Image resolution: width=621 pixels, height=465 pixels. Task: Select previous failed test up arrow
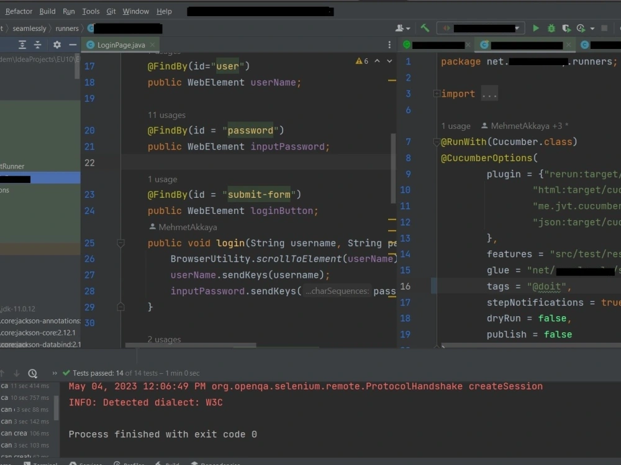pyautogui.click(x=2, y=373)
